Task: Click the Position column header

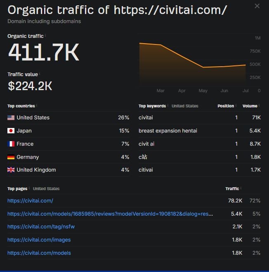Action: tap(226, 106)
